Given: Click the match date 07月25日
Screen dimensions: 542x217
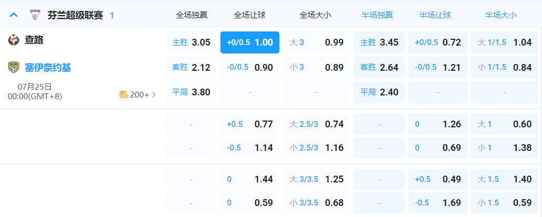Looking at the screenshot, I should coord(35,86).
